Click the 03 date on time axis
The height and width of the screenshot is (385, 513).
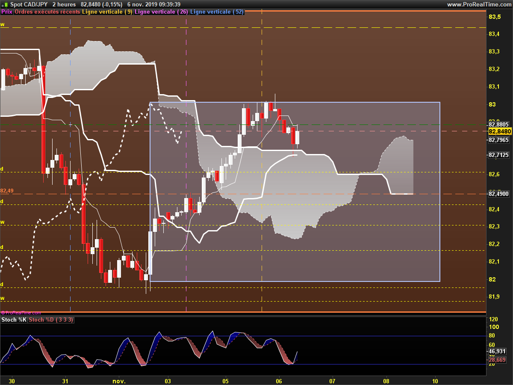pyautogui.click(x=168, y=381)
